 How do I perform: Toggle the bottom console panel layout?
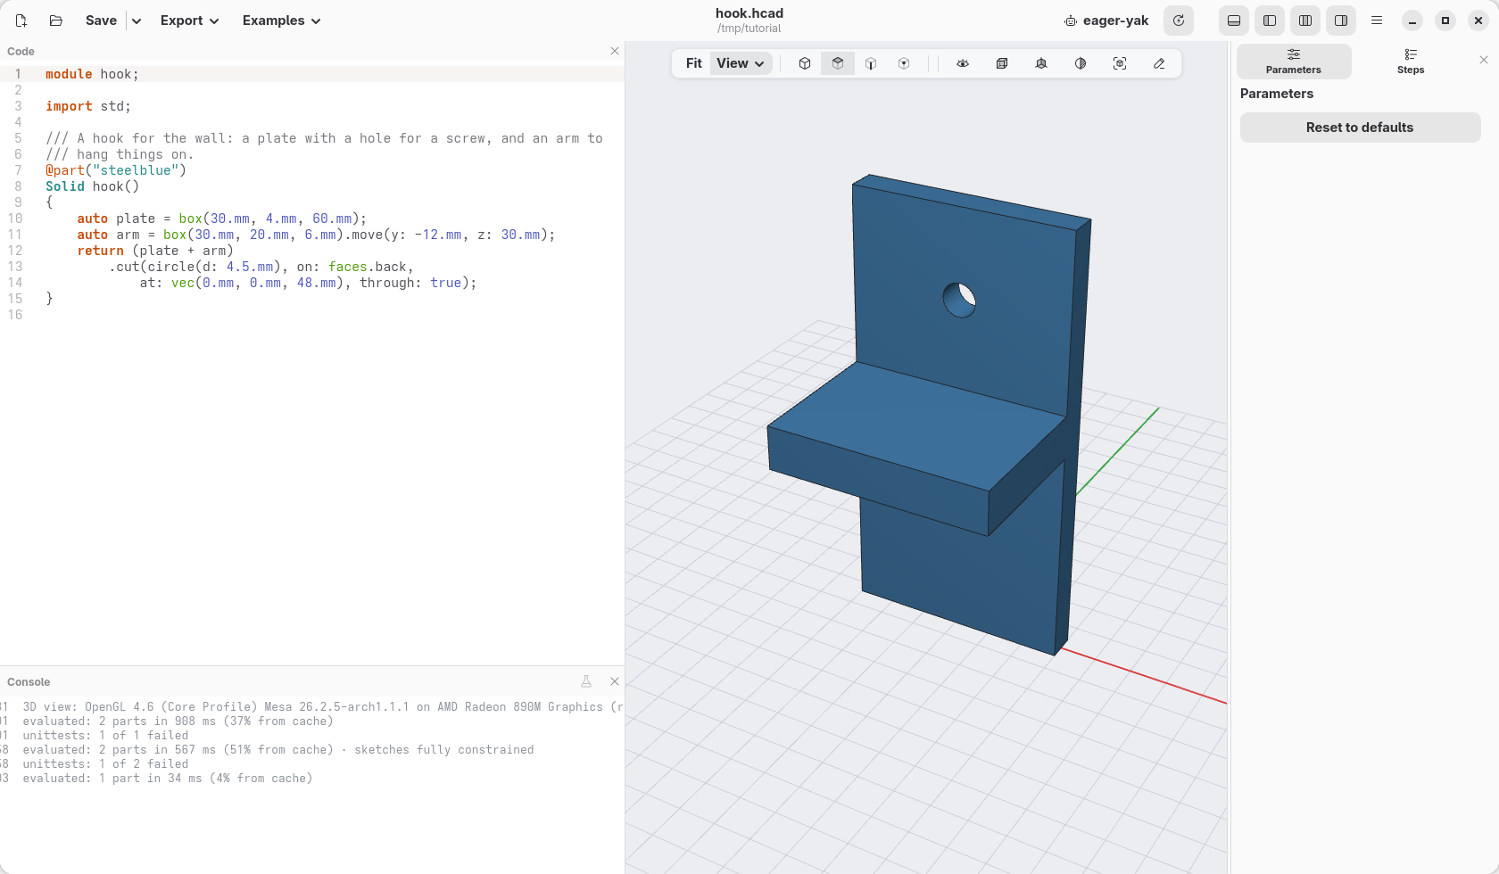tap(1234, 21)
